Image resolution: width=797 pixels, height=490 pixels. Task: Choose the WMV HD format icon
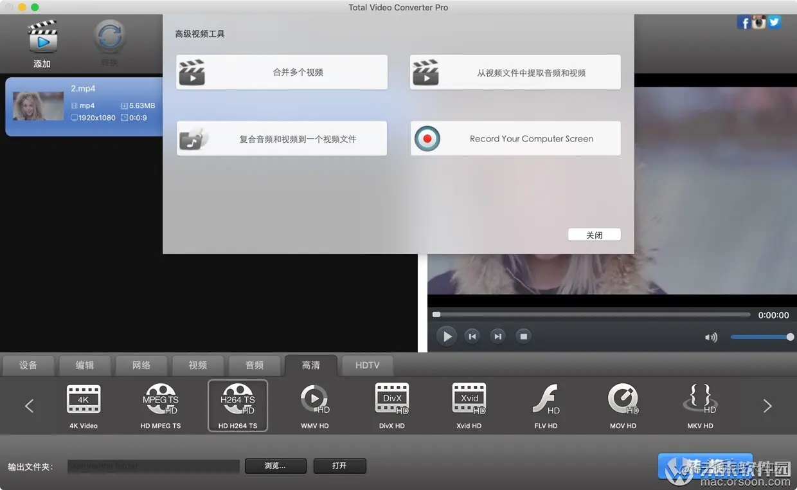(x=315, y=399)
